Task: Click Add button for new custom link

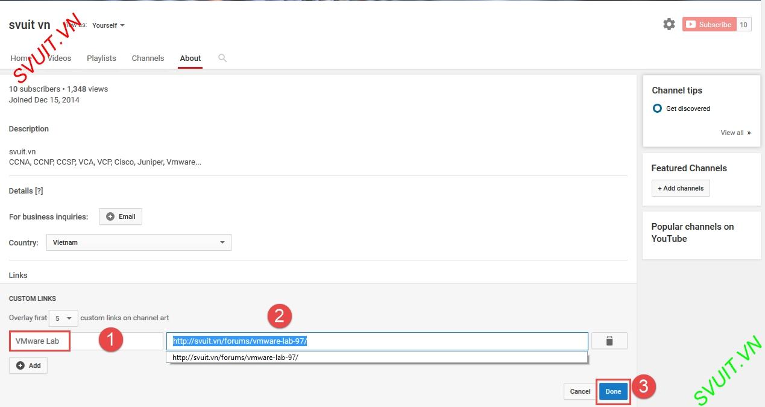Action: coord(28,365)
